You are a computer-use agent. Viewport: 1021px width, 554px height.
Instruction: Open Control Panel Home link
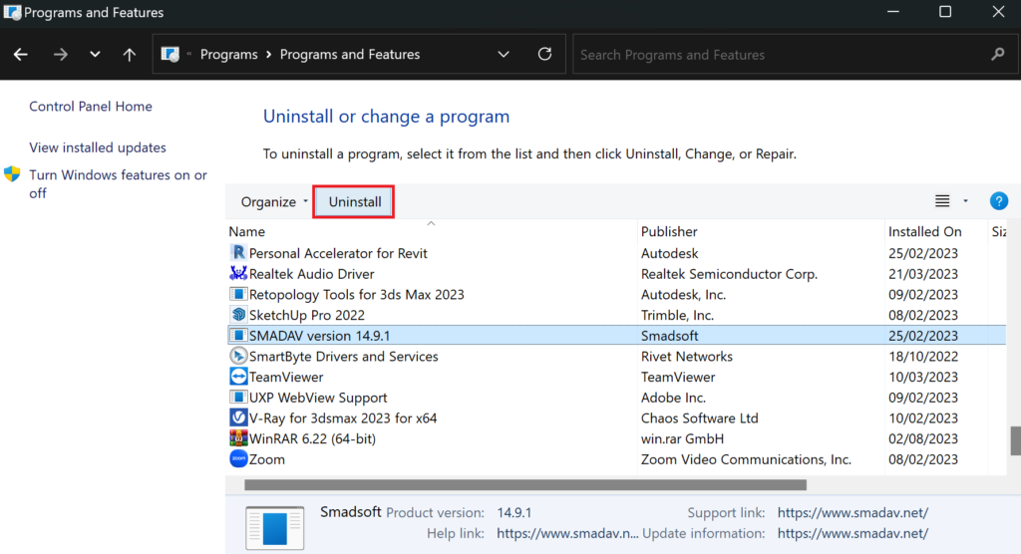pyautogui.click(x=91, y=106)
